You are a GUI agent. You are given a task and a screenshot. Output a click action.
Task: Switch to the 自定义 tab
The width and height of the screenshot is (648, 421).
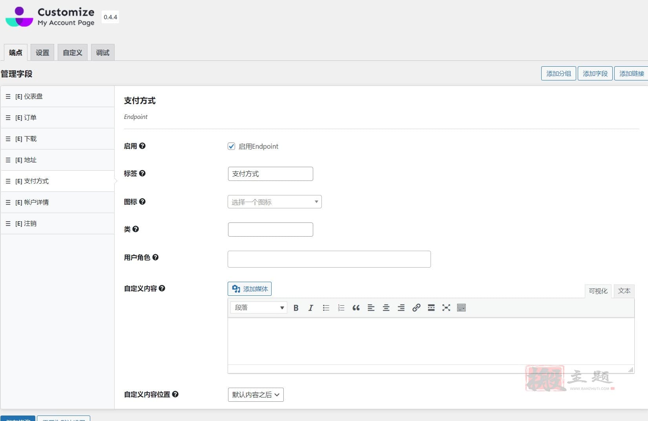pos(73,53)
